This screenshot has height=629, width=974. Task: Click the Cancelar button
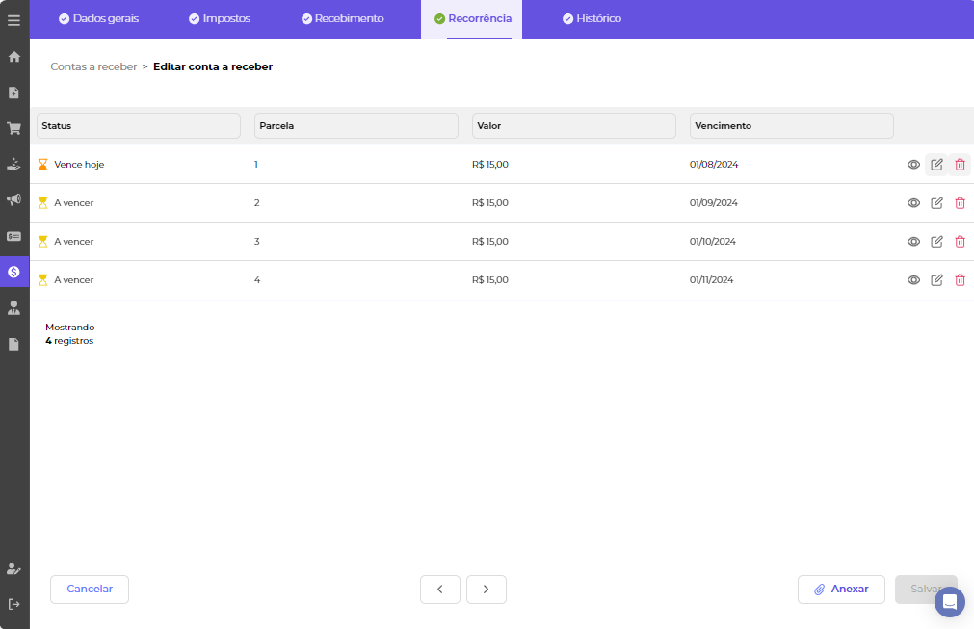(x=90, y=590)
